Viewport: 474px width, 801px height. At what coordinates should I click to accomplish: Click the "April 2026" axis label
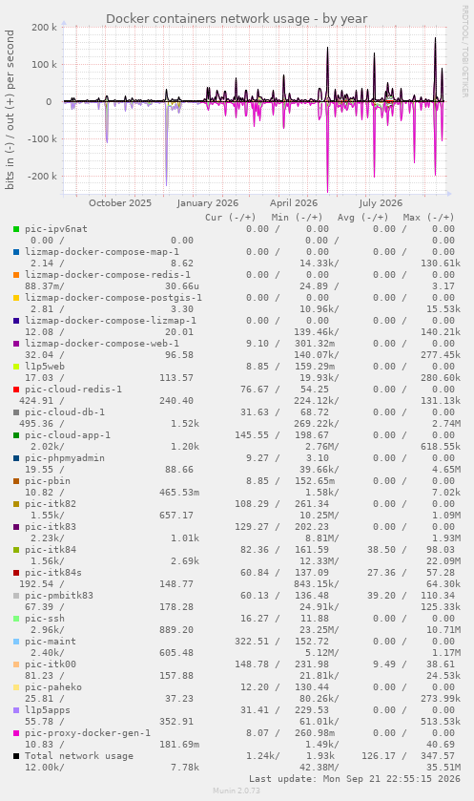294,202
